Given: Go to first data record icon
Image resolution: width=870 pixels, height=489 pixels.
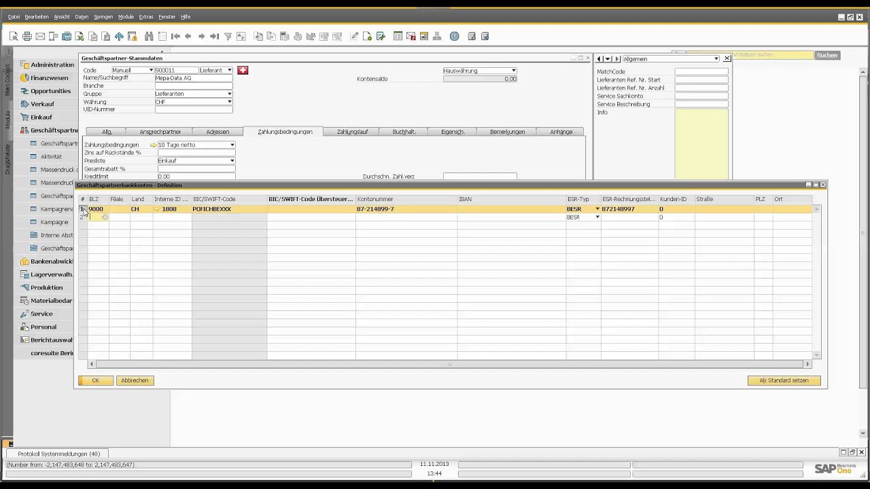Looking at the screenshot, I should pyautogui.click(x=175, y=36).
